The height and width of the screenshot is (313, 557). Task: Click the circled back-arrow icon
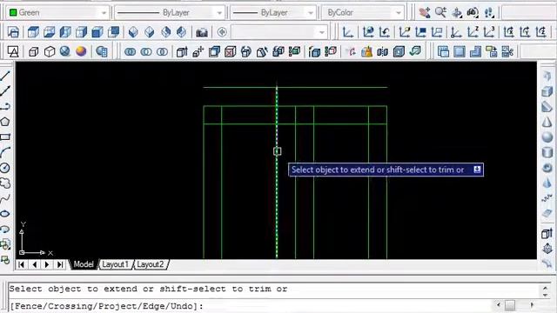pos(222,32)
